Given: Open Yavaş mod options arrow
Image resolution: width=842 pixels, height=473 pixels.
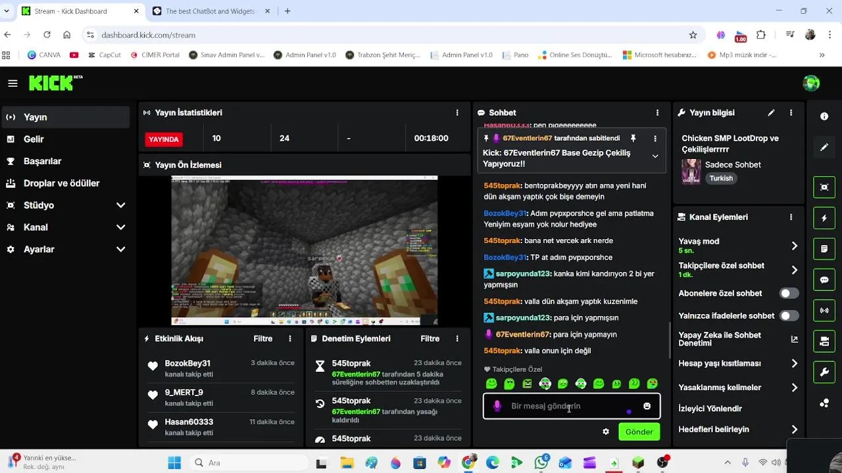Looking at the screenshot, I should (794, 246).
